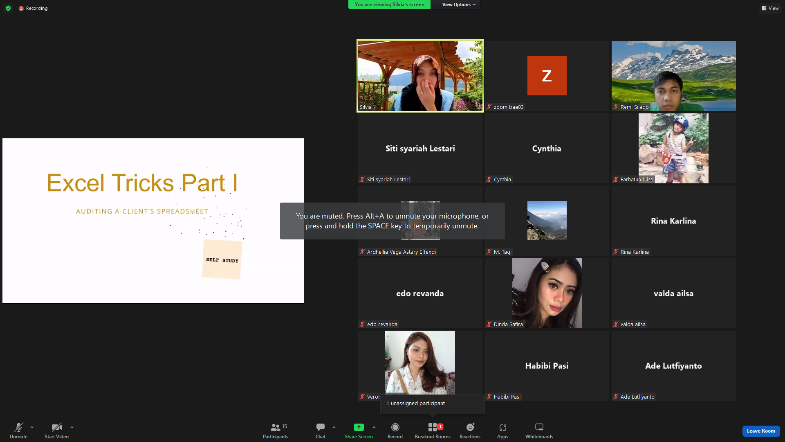This screenshot has width=785, height=442.
Task: Select Habibi Pasi's tile
Action: click(547, 365)
